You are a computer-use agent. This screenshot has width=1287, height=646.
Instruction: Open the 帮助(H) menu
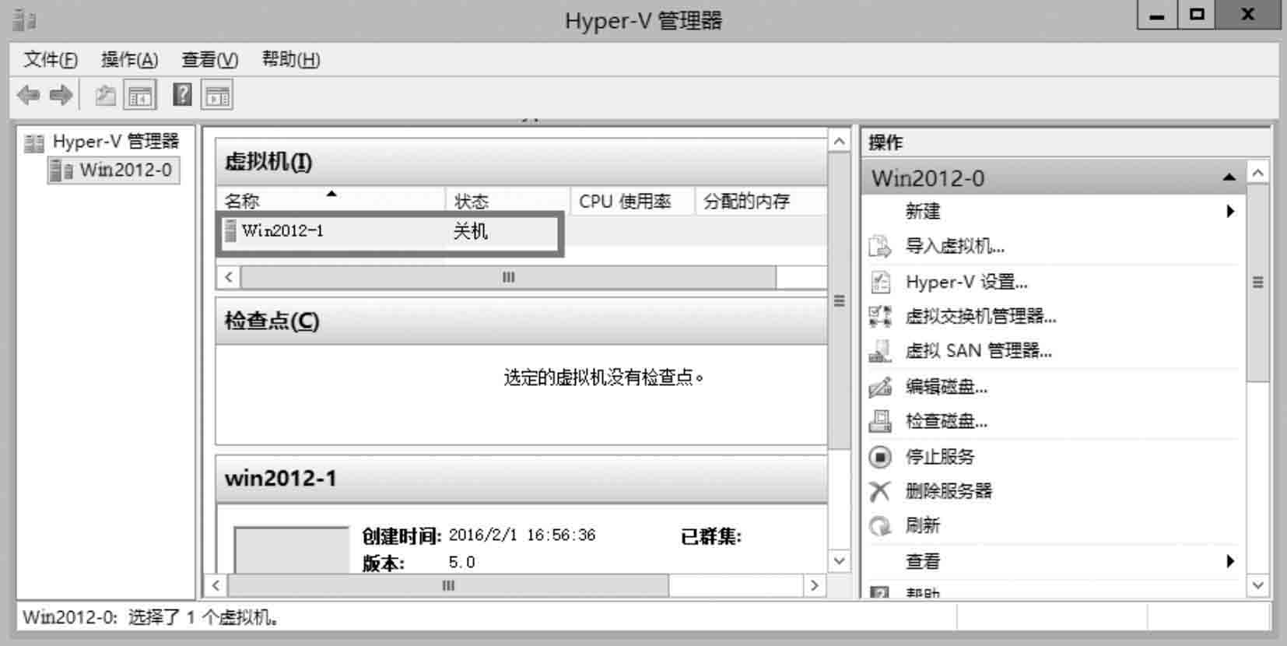[291, 59]
